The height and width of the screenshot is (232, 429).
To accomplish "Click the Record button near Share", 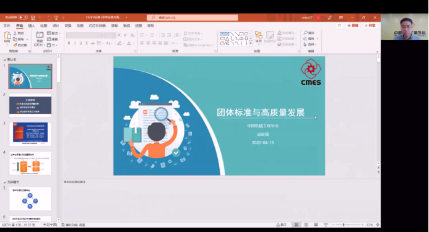I will click(x=353, y=25).
